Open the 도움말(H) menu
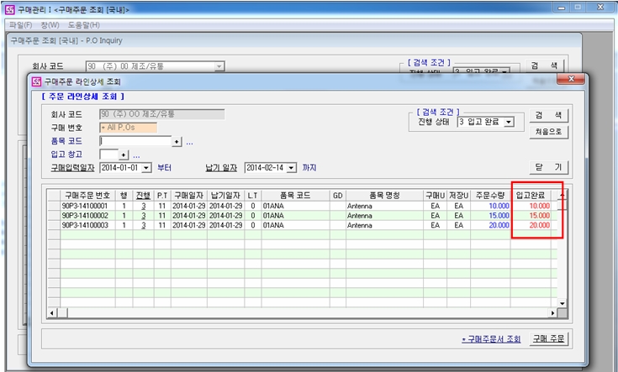Screen dimensions: 618x372 pyautogui.click(x=83, y=25)
